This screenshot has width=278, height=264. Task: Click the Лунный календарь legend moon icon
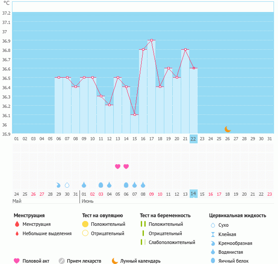coord(115,261)
